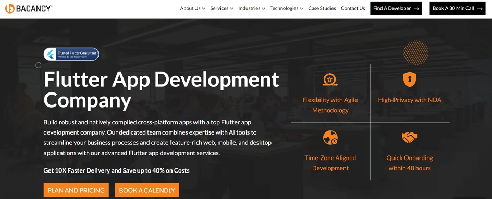Expand the About Us chevron arrow
The height and width of the screenshot is (199, 492).
(x=204, y=9)
